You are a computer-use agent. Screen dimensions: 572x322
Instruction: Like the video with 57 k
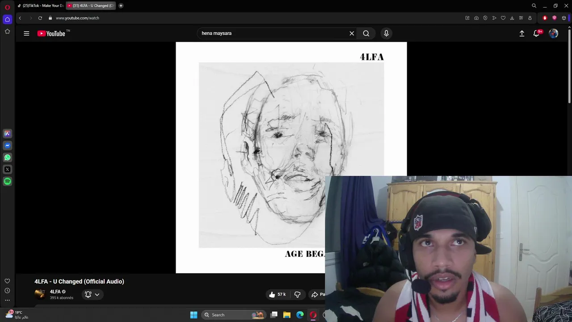point(277,294)
